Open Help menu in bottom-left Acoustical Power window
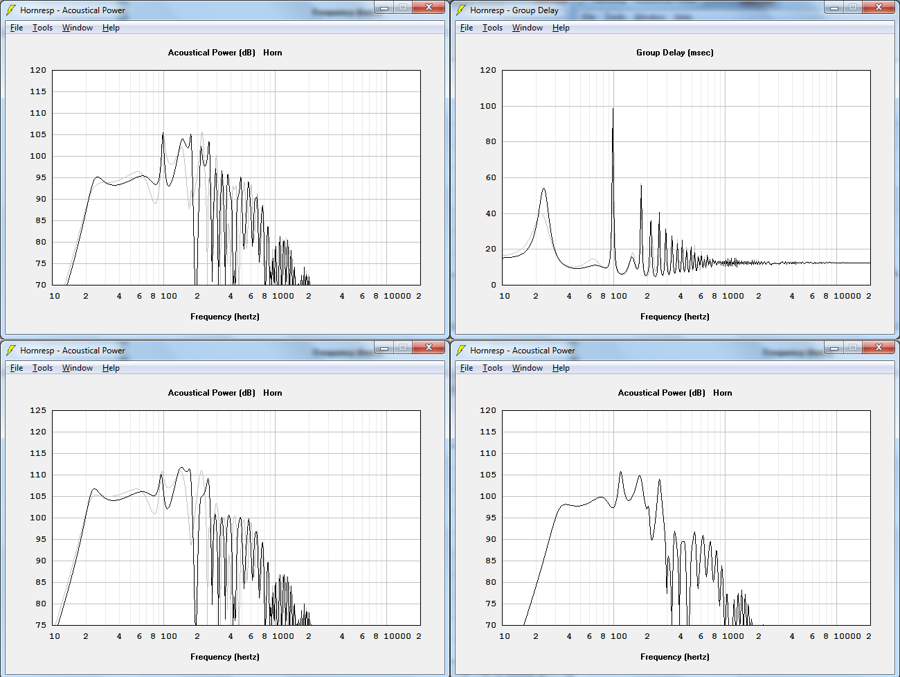Image resolution: width=900 pixels, height=677 pixels. (x=111, y=368)
